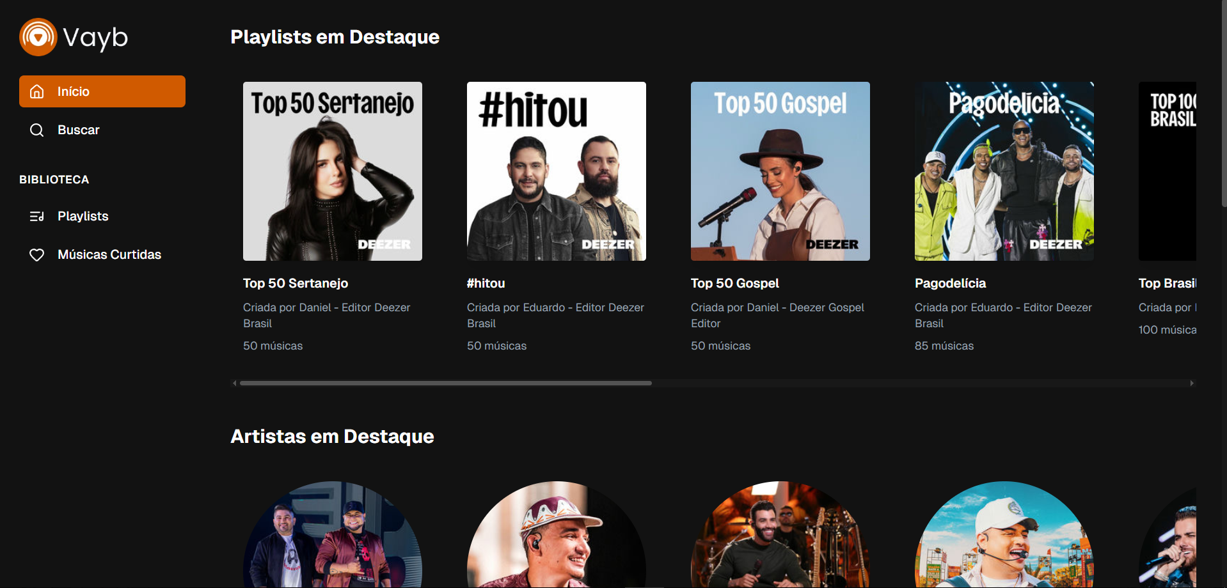Open the Pagodelícia playlist cover

[x=1004, y=171]
